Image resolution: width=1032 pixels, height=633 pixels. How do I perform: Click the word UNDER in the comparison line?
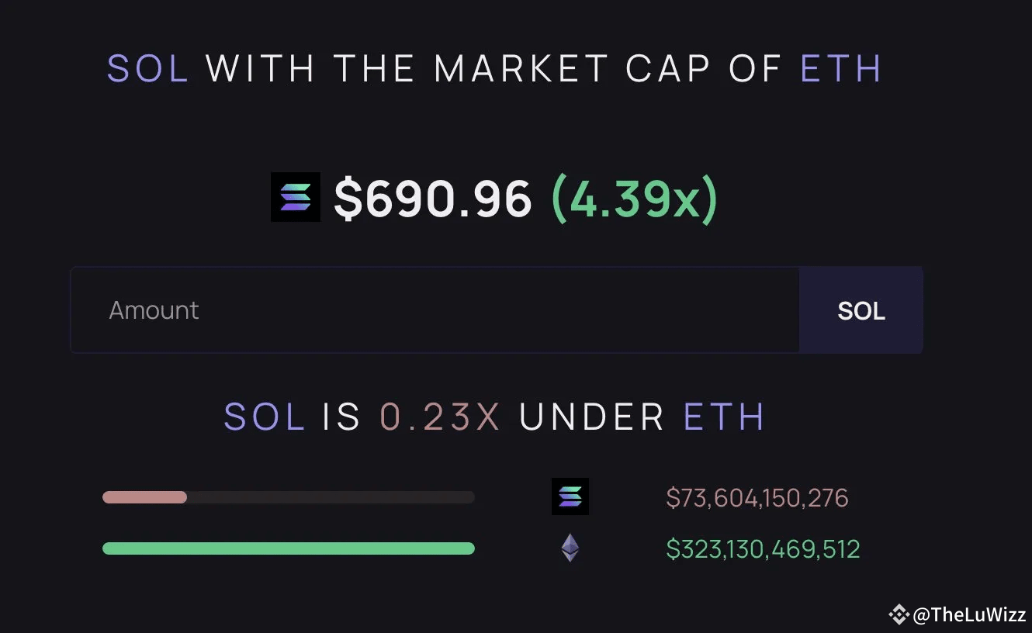click(591, 417)
